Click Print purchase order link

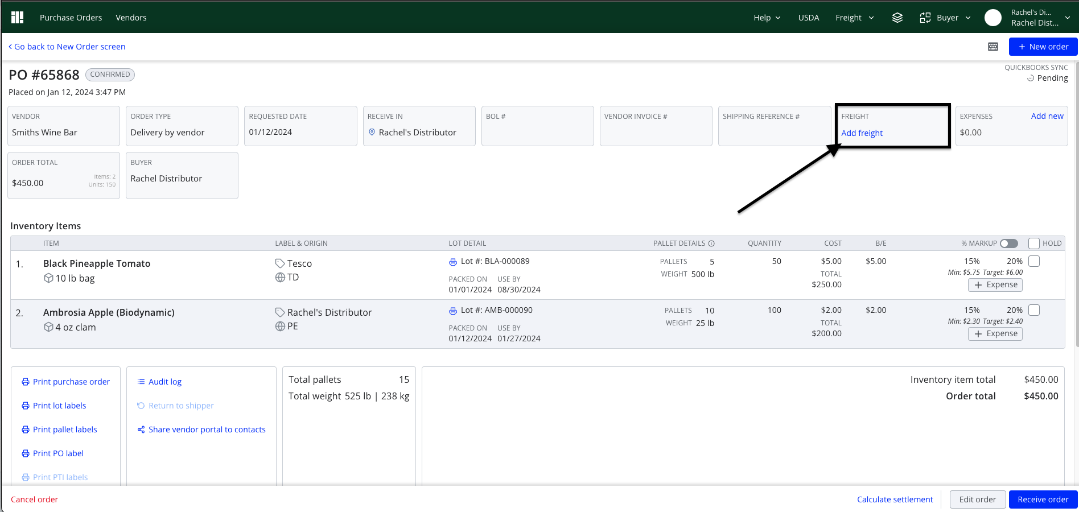(71, 382)
